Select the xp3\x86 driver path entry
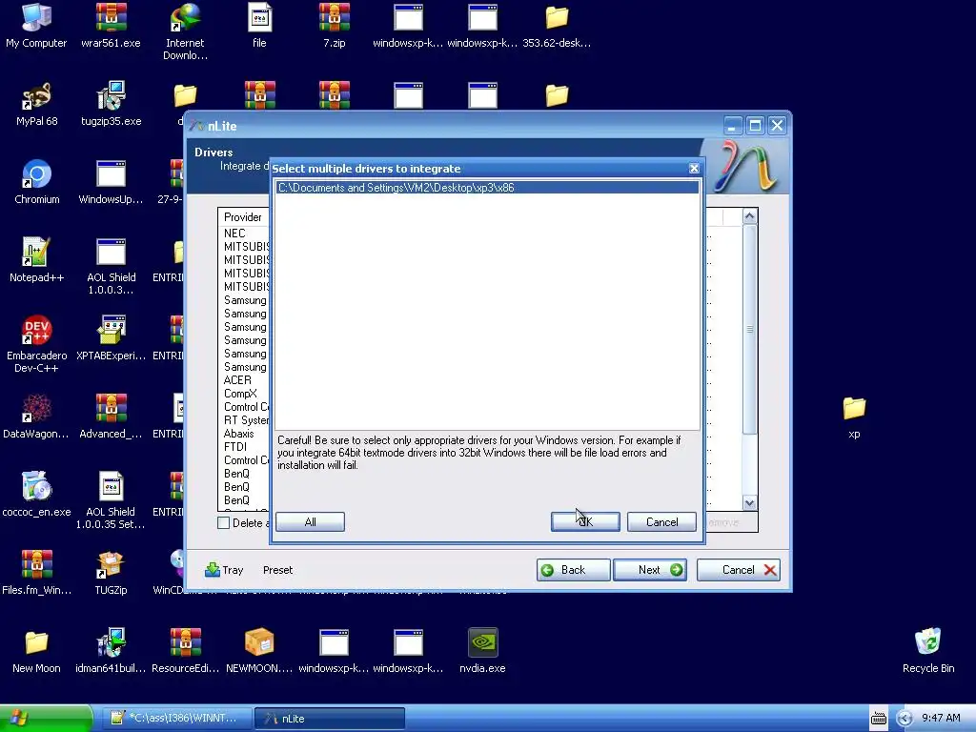The height and width of the screenshot is (732, 976). tap(487, 188)
